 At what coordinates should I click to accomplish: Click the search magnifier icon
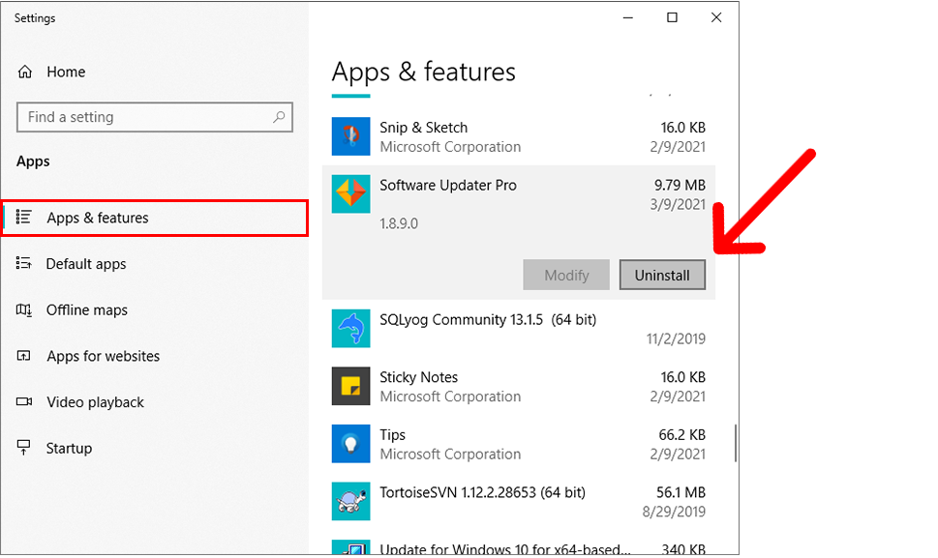tap(279, 117)
